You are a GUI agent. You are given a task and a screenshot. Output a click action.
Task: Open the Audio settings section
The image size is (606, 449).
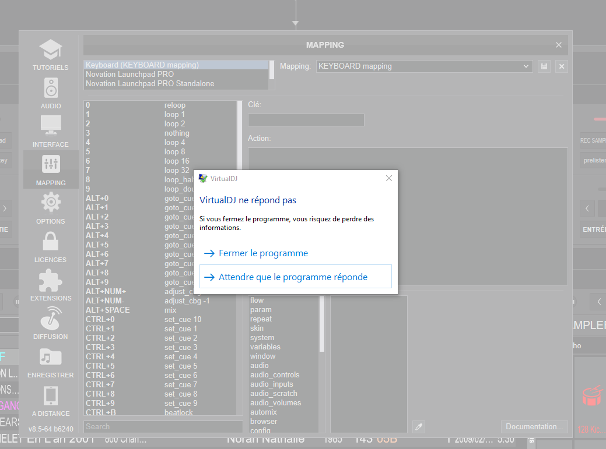[x=51, y=93]
